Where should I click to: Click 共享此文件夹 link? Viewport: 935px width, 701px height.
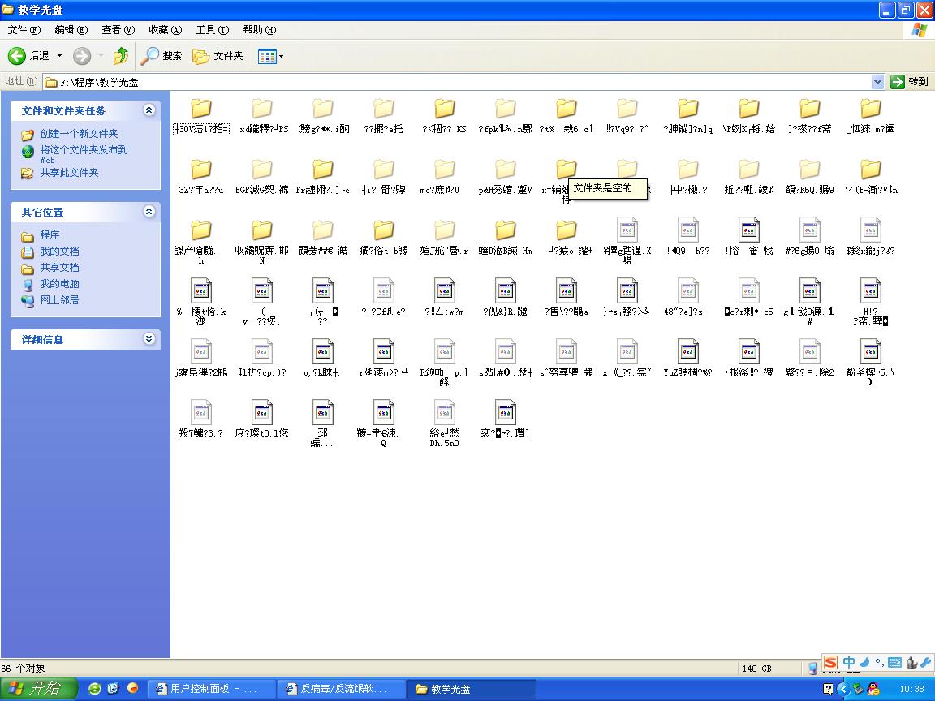click(x=69, y=173)
